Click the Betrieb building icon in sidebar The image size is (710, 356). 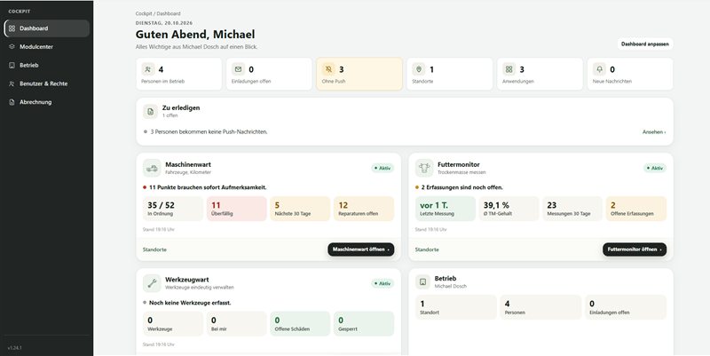tap(12, 65)
